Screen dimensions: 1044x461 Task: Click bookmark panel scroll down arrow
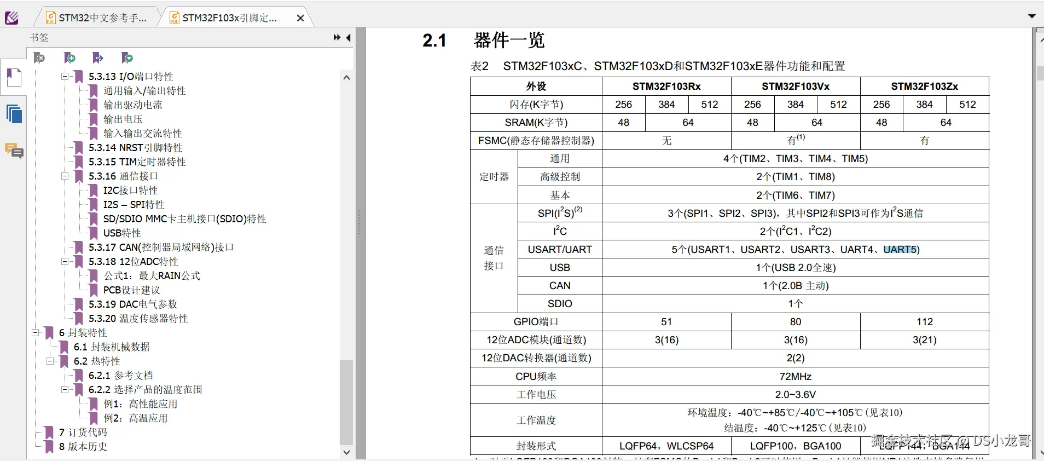pyautogui.click(x=346, y=452)
